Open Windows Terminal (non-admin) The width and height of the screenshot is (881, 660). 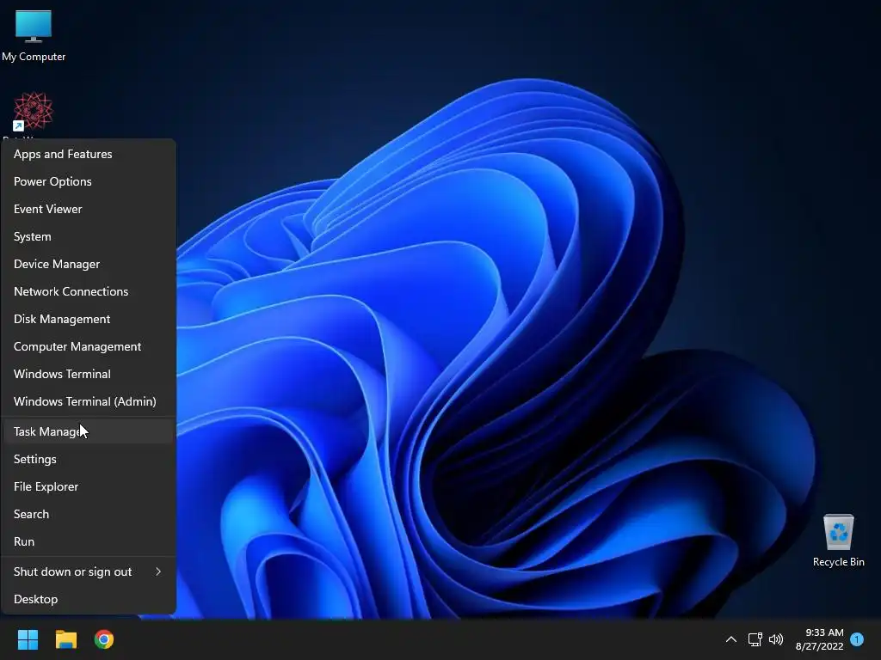[x=89, y=374]
